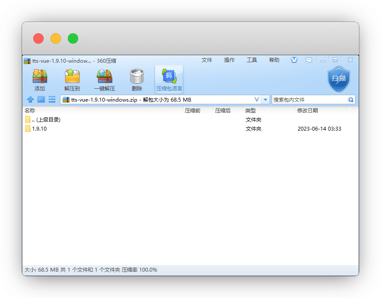The width and height of the screenshot is (381, 298).
Task: Open the 工具 (Tools) menu
Action: point(252,60)
